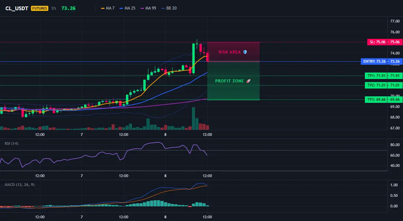Image resolution: width=403 pixels, height=221 pixels.
Task: Click the rocket icon beside PROFIT ZONE
Action: pyautogui.click(x=248, y=81)
